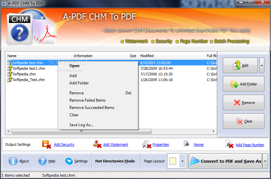Click modified date 1/26/2009 11:06:18
Viewport: 271px width, 179px height.
pyautogui.click(x=156, y=80)
